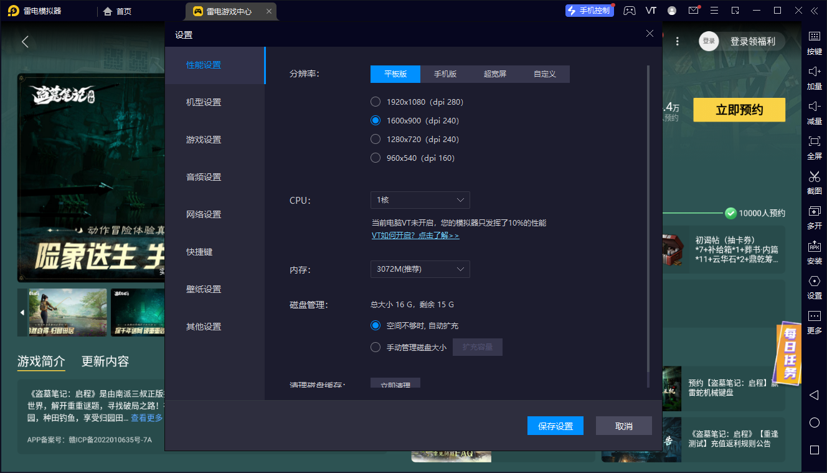Close the 雷电游戏中心 tab
827x473 pixels.
pyautogui.click(x=268, y=11)
